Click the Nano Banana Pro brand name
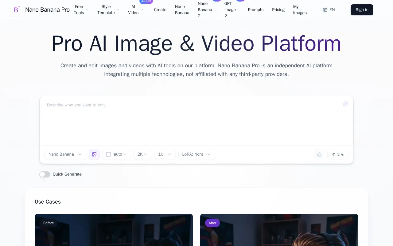This screenshot has height=246, width=393. 47,10
